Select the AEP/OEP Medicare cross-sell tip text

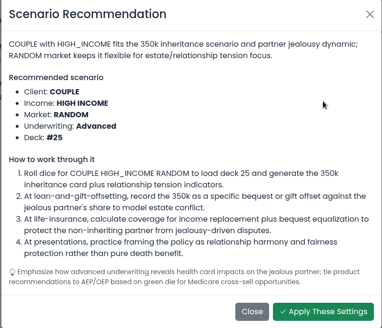[x=184, y=277]
